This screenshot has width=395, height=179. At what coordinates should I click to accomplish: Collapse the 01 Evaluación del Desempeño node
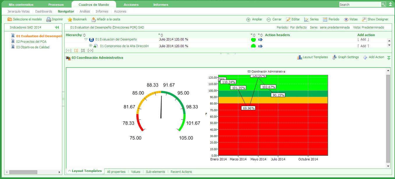86,39
